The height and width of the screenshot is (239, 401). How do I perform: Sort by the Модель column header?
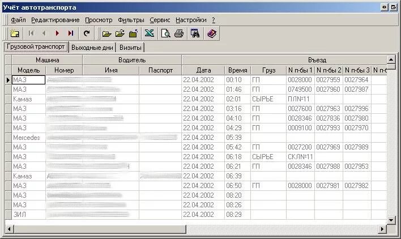29,70
